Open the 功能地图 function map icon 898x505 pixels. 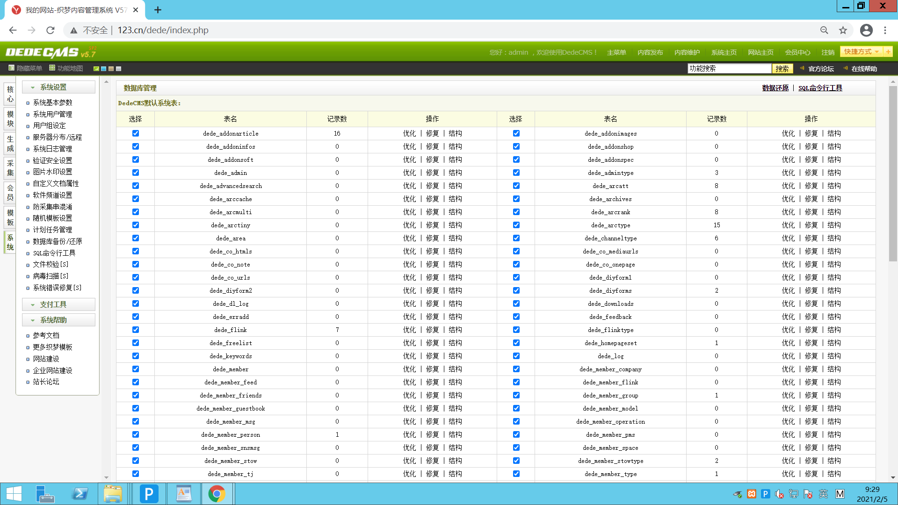point(52,68)
